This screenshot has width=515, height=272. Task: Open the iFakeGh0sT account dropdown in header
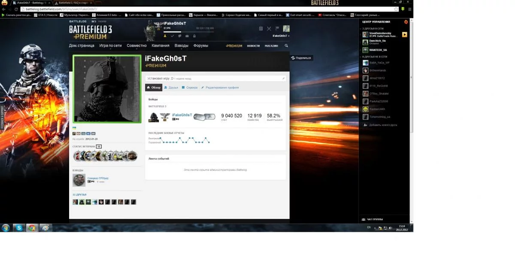(281, 36)
